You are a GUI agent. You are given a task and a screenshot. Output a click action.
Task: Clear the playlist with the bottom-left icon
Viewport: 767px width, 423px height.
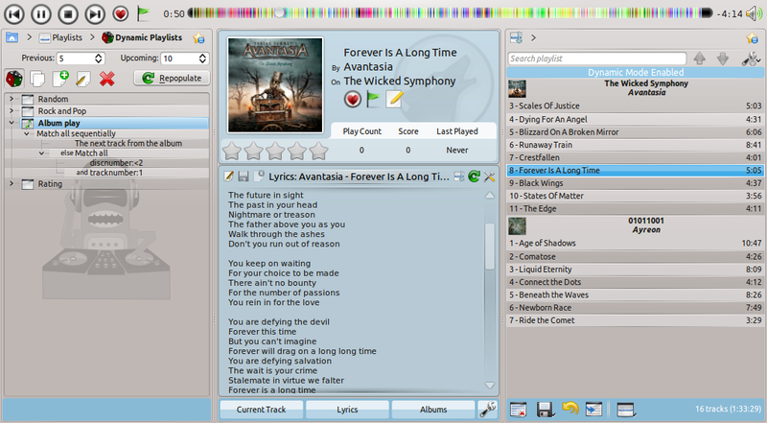pos(519,410)
